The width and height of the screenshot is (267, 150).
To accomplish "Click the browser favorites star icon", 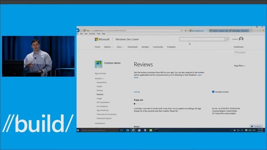I will coord(257,30).
